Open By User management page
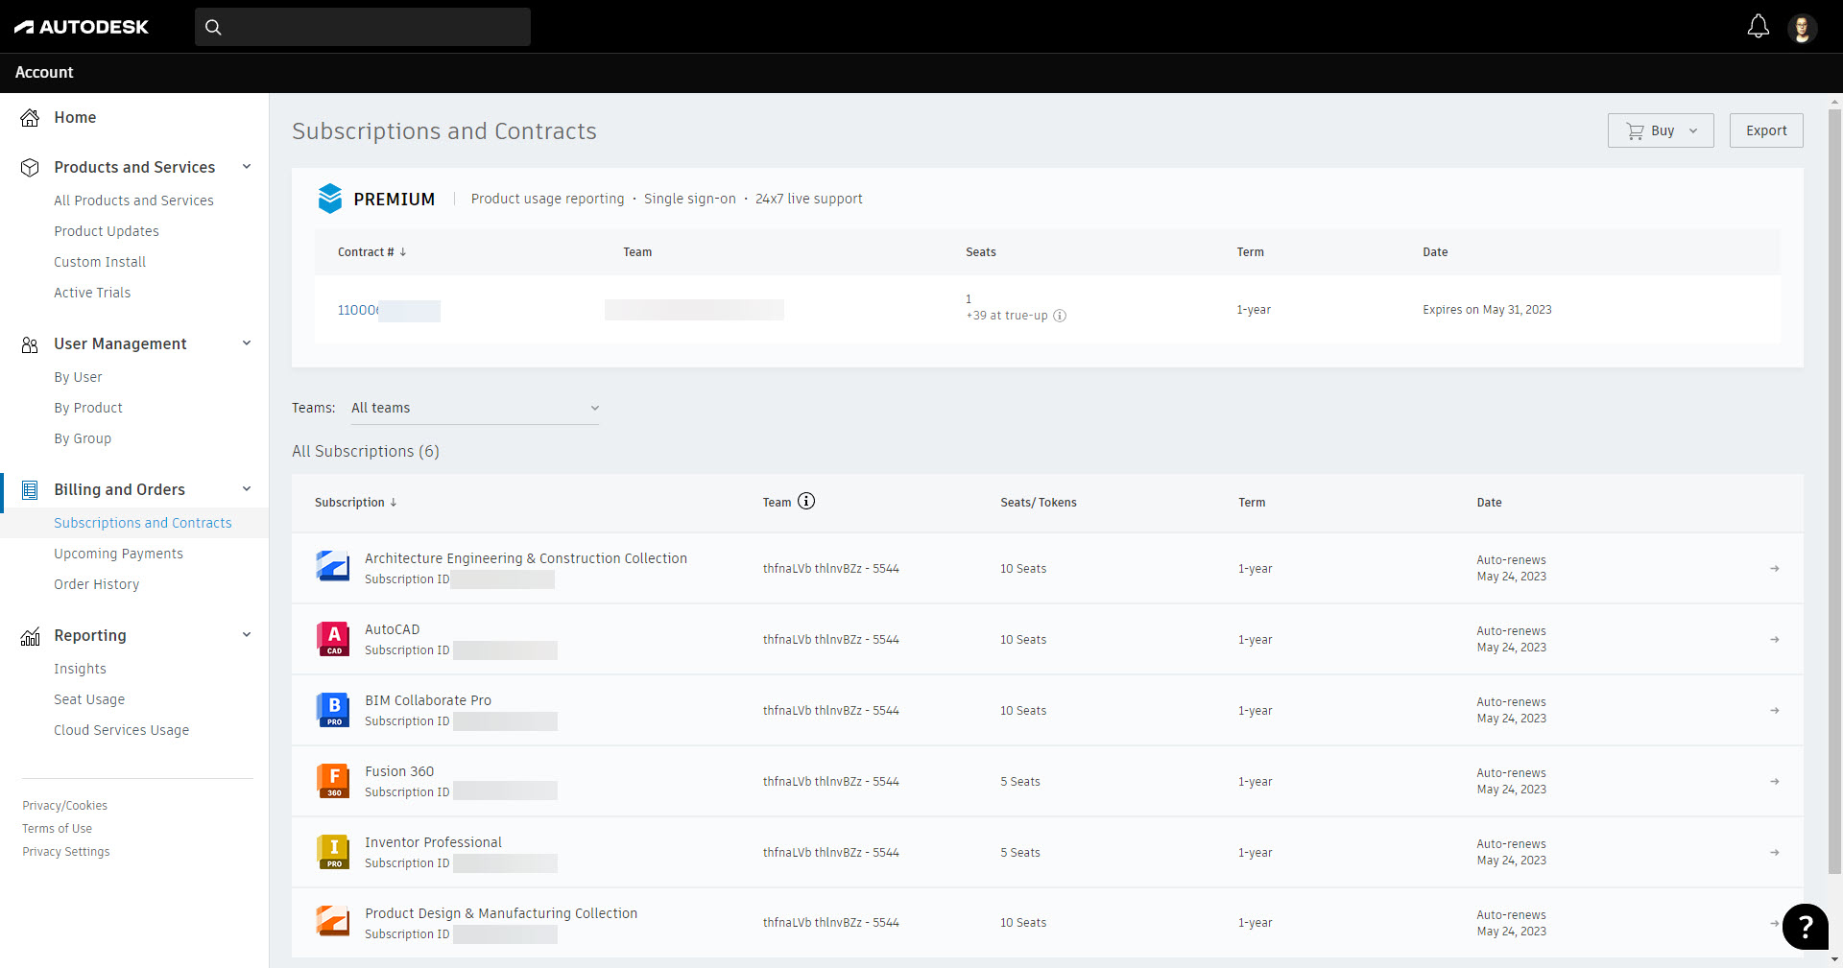 coord(78,377)
